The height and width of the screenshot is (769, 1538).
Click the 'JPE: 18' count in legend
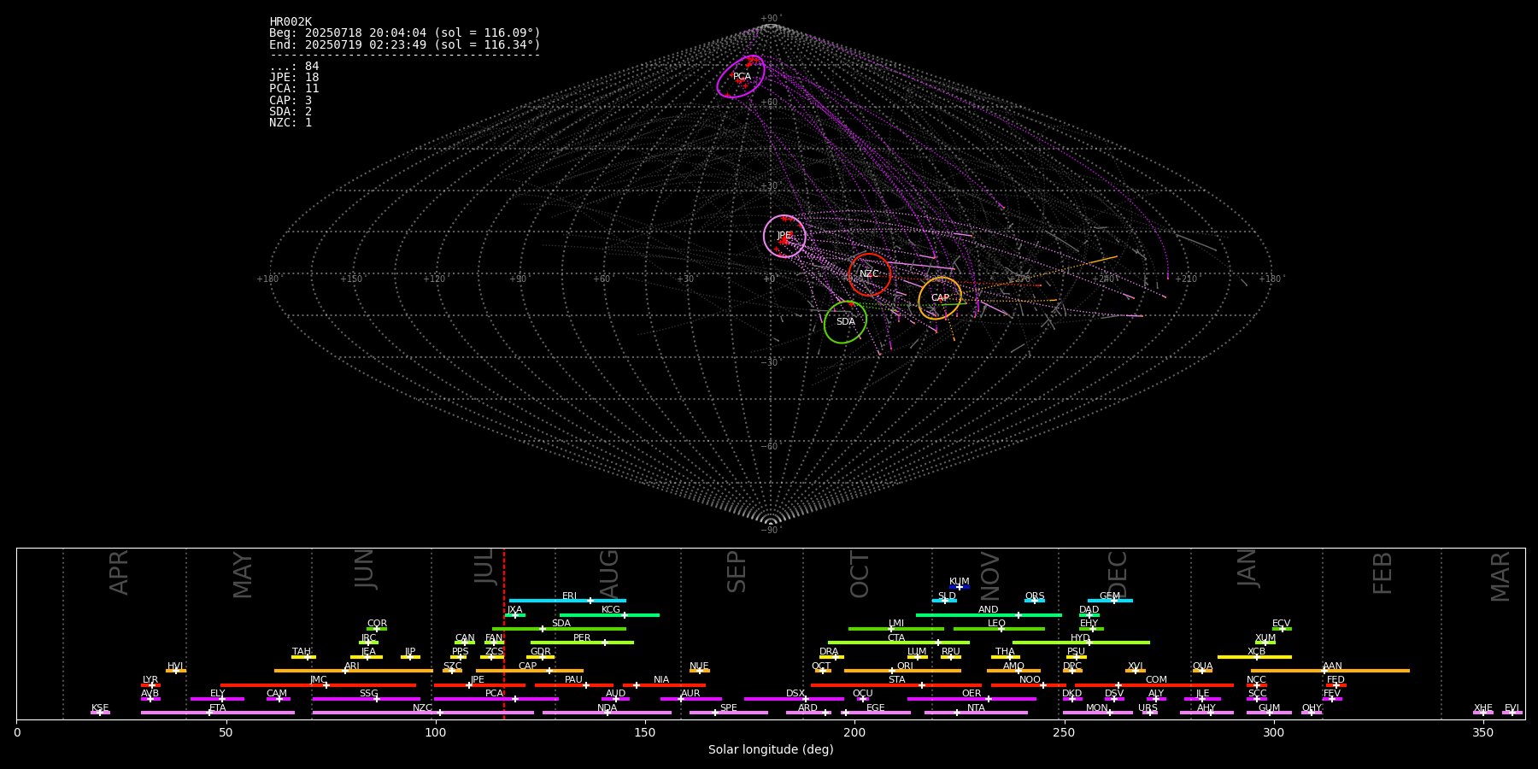[294, 78]
